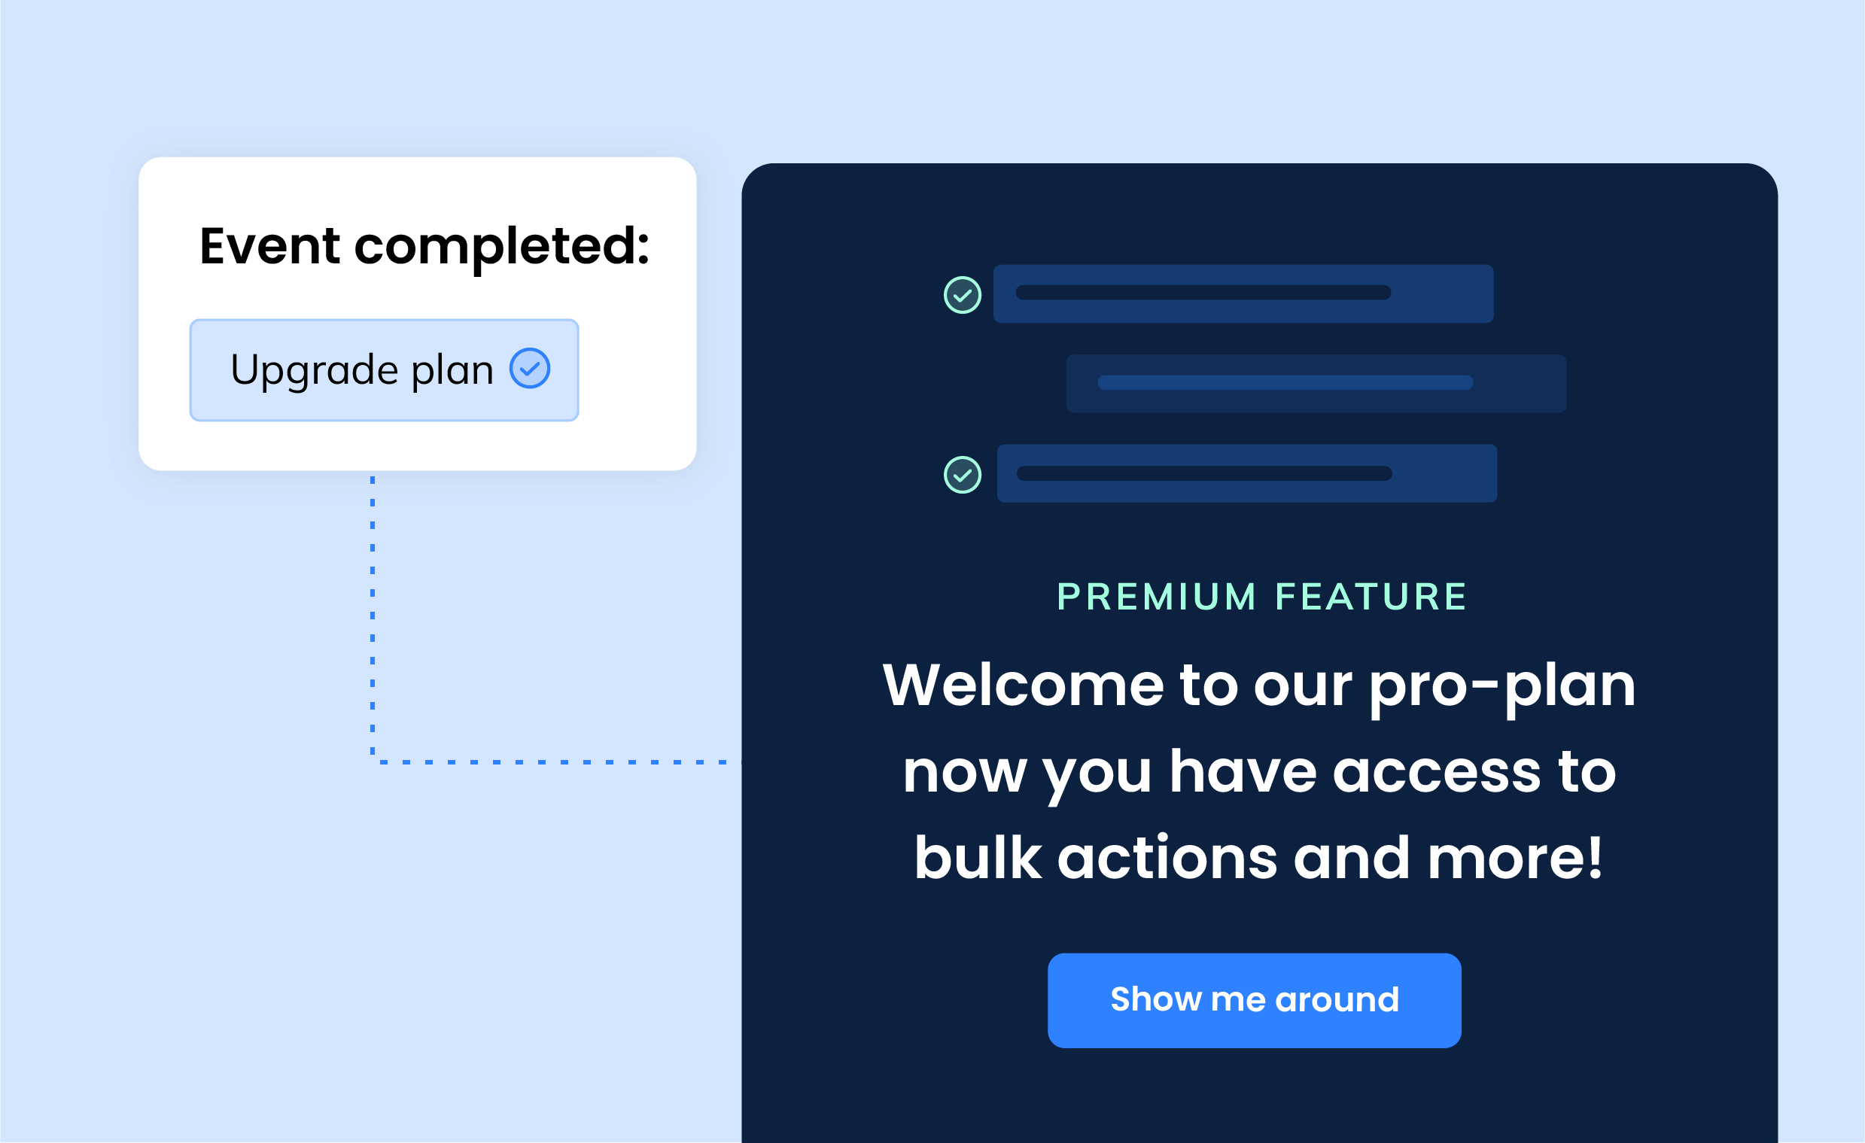Click the Show me around button
Image resolution: width=1865 pixels, height=1143 pixels.
1254,1000
